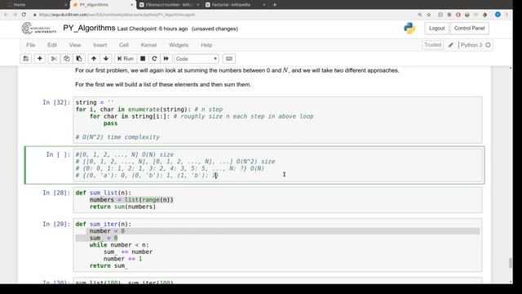
Task: Click the Python 3 kernel name
Action: (x=471, y=45)
